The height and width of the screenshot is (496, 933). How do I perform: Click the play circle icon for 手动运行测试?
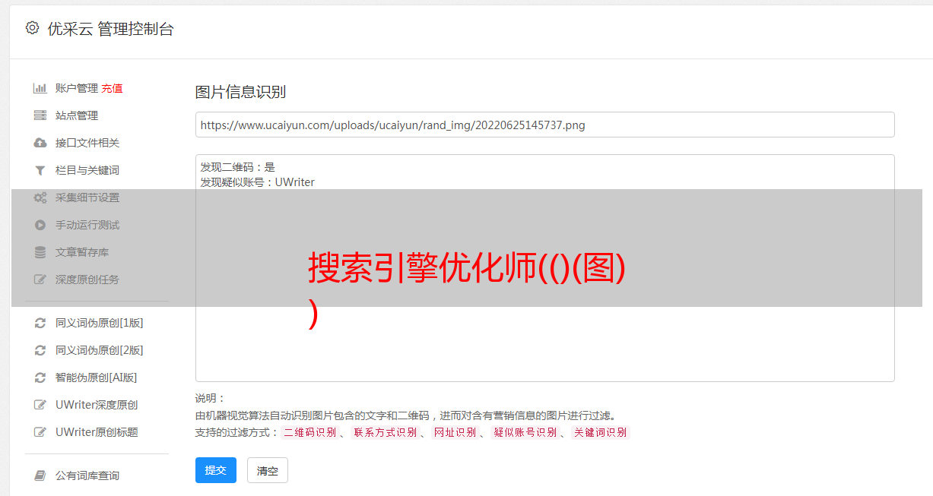click(x=40, y=225)
